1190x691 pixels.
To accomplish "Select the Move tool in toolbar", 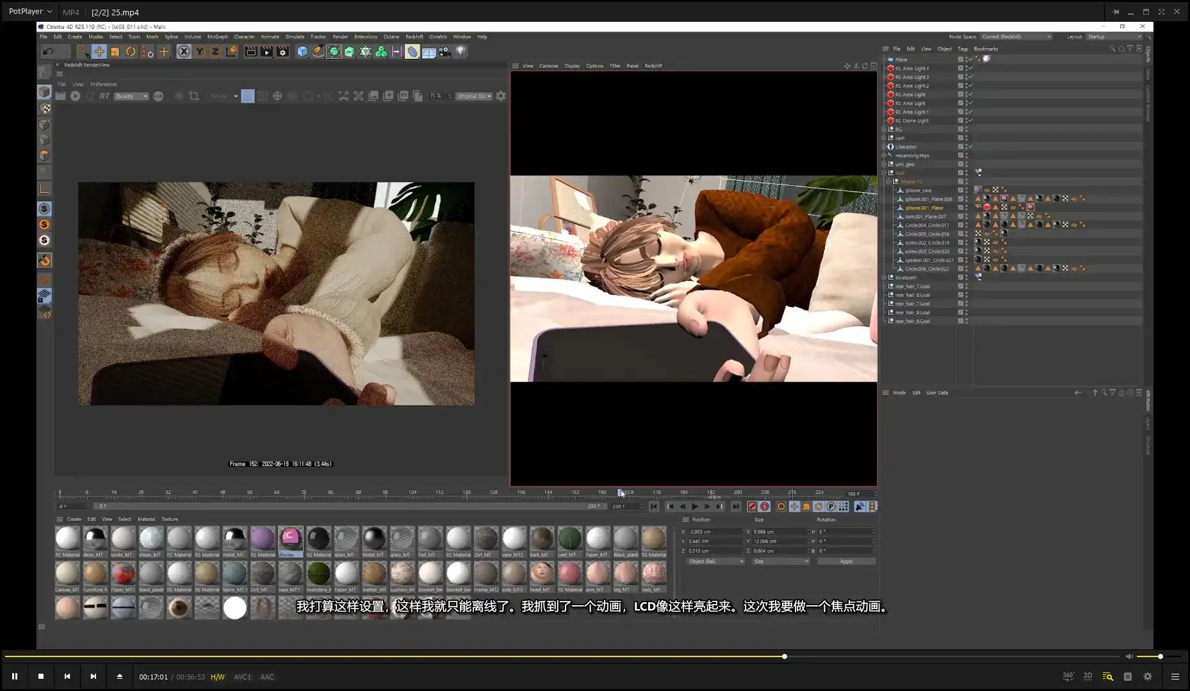I will click(99, 52).
